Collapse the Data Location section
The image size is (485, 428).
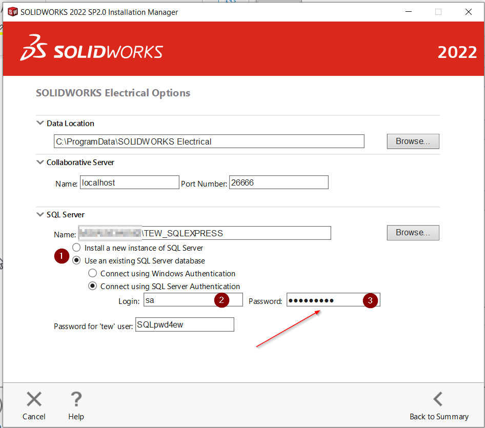point(40,123)
